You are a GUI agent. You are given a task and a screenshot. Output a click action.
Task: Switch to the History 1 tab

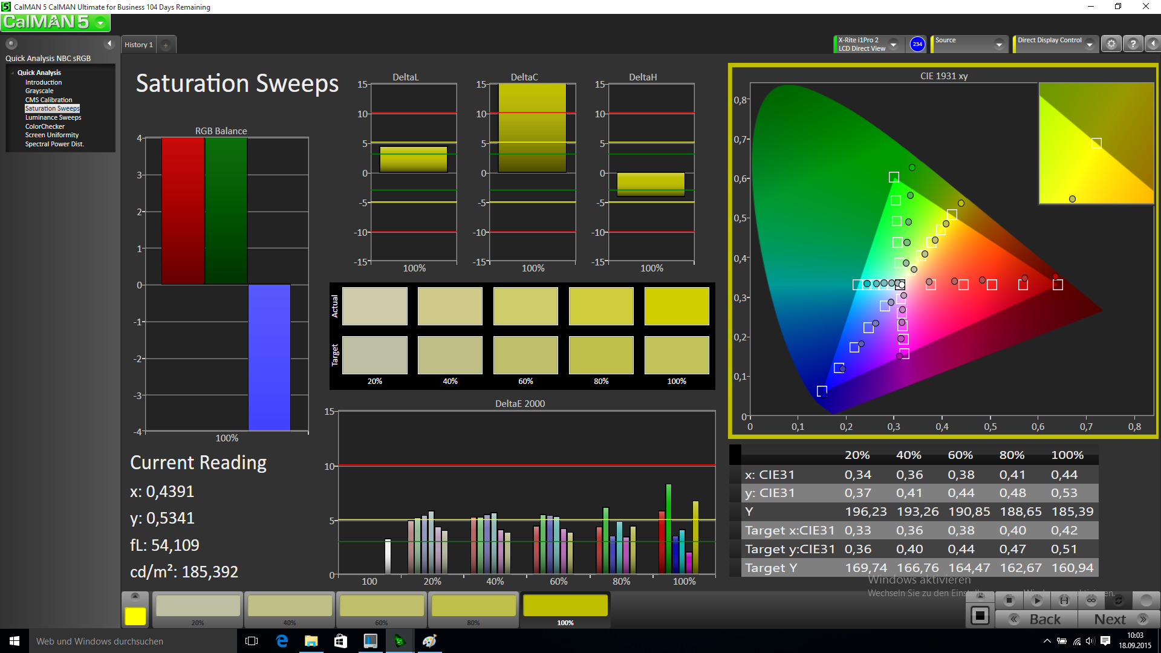[138, 45]
